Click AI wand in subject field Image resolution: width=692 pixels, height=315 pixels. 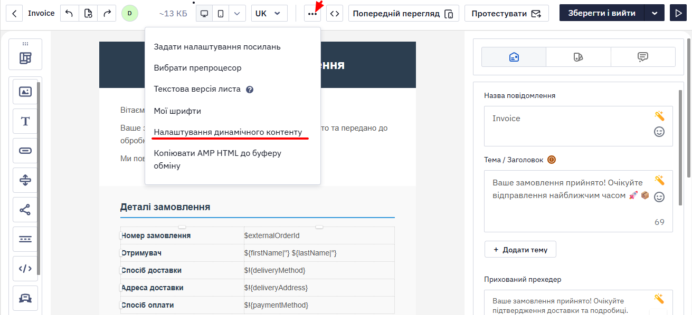pos(659,180)
